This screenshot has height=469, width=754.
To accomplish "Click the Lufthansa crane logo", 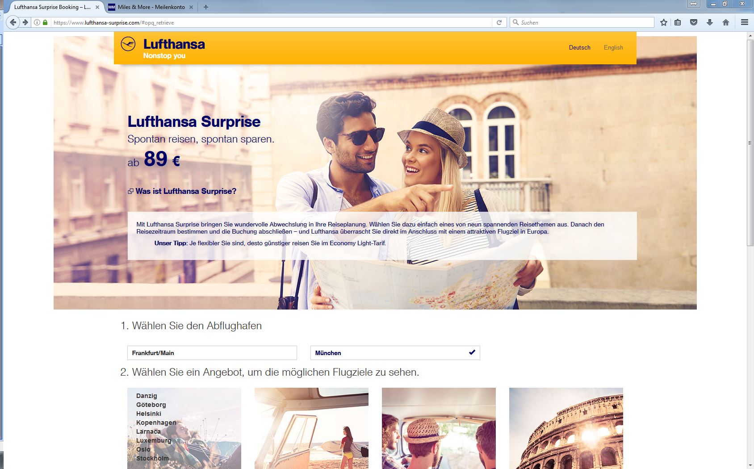I will 128,44.
